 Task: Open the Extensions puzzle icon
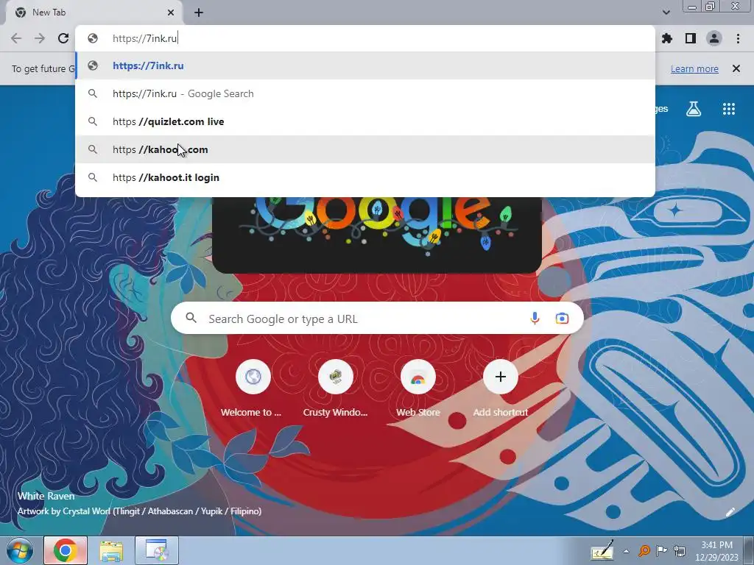[667, 38]
